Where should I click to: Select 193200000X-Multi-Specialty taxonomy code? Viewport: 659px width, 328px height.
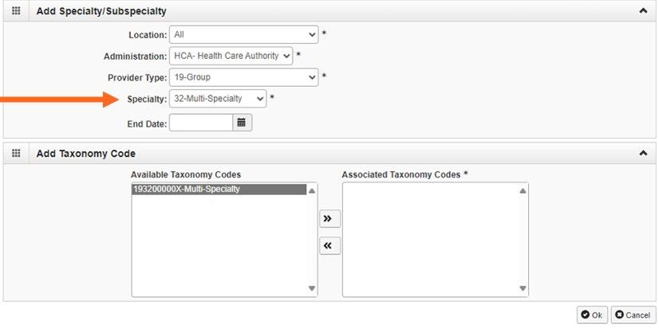click(x=218, y=189)
